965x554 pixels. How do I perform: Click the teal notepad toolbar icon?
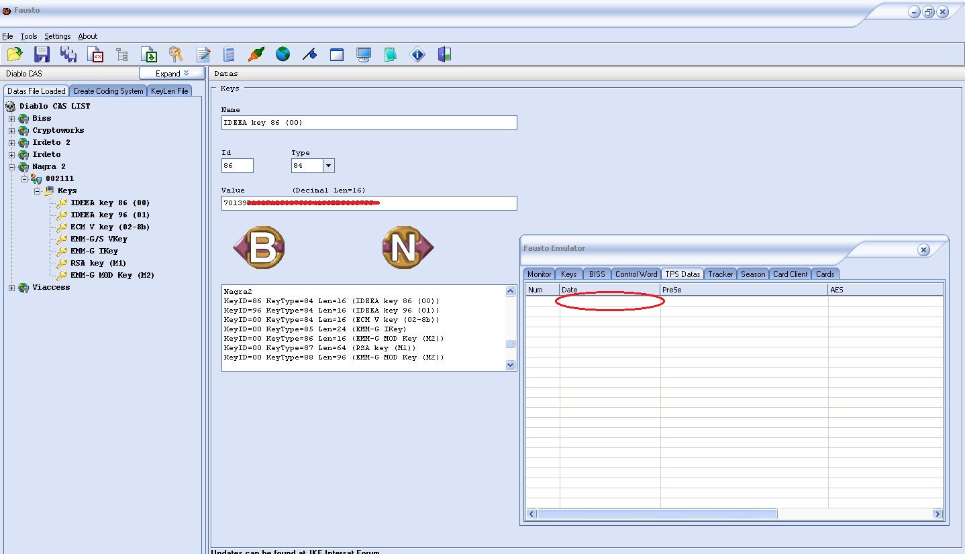point(391,54)
